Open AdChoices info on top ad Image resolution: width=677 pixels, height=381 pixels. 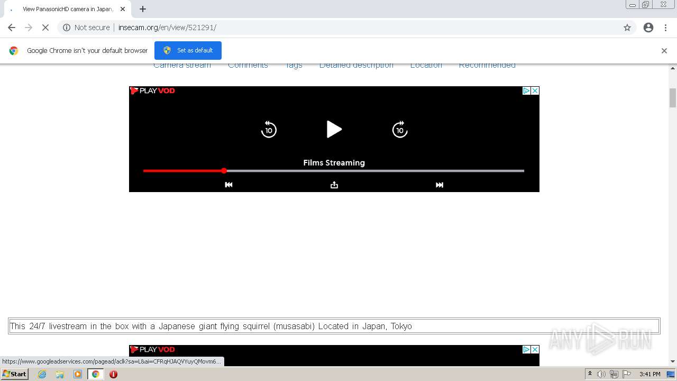click(x=526, y=90)
